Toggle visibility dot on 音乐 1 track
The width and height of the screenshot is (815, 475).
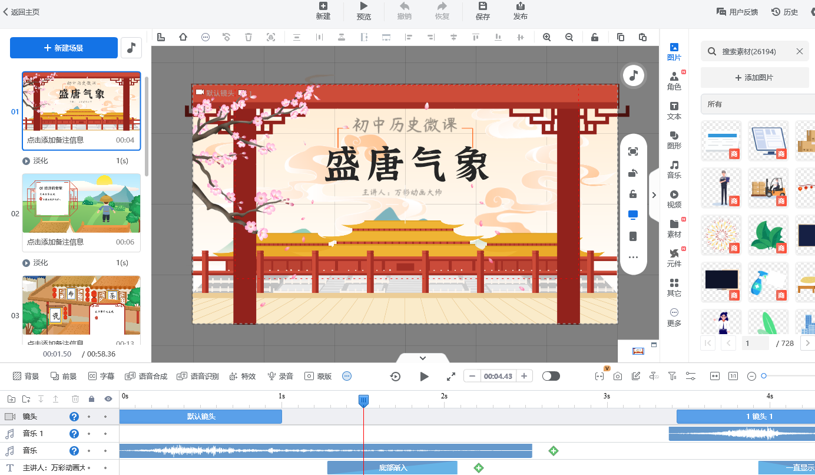click(105, 434)
